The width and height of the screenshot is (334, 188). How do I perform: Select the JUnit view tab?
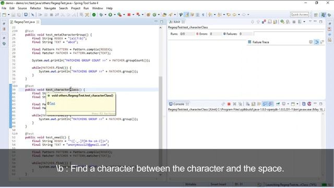176,22
